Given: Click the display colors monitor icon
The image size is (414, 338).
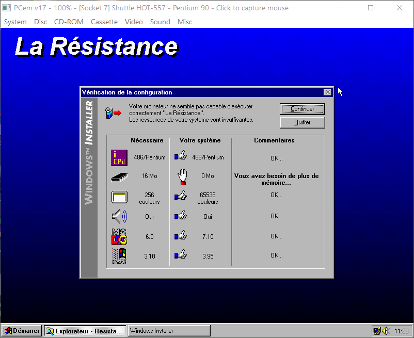Looking at the screenshot, I should (119, 198).
